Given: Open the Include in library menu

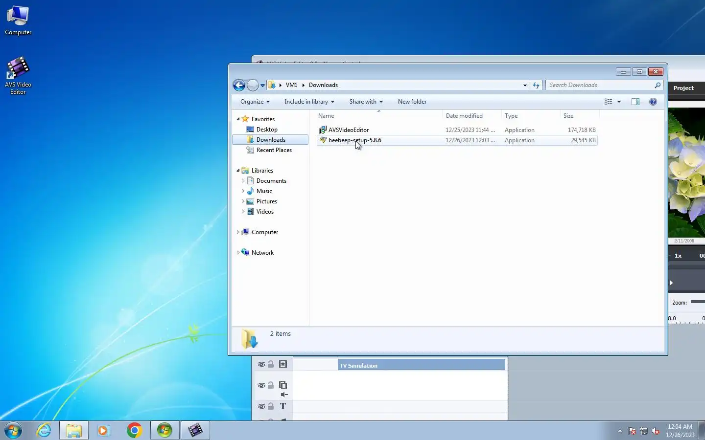Looking at the screenshot, I should (309, 102).
